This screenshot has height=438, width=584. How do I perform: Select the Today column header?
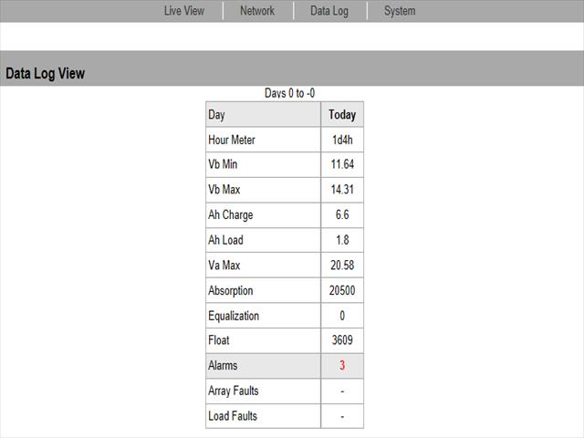342,115
